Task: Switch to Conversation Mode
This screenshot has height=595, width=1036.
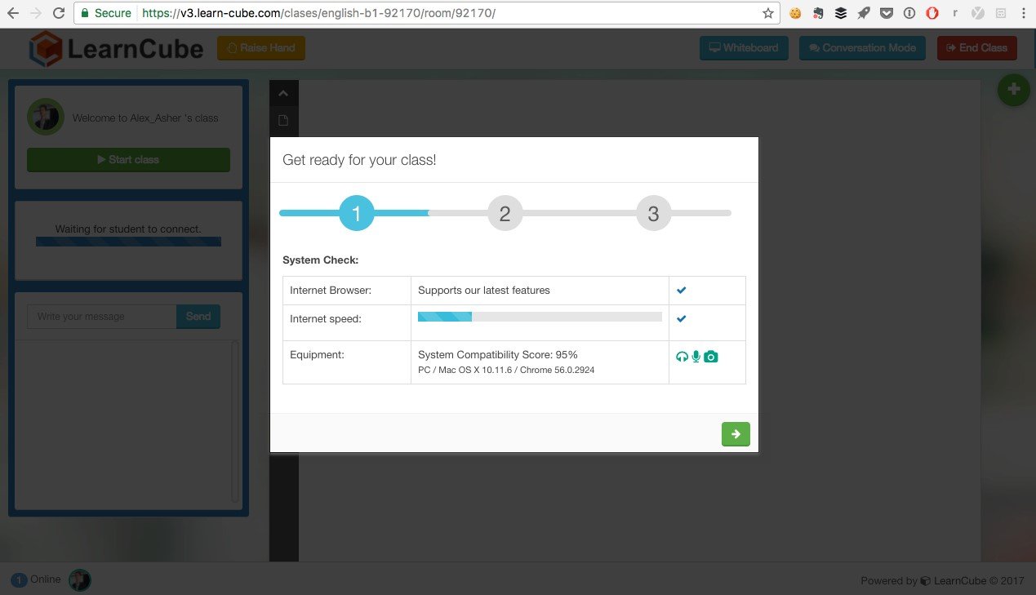Action: 862,48
